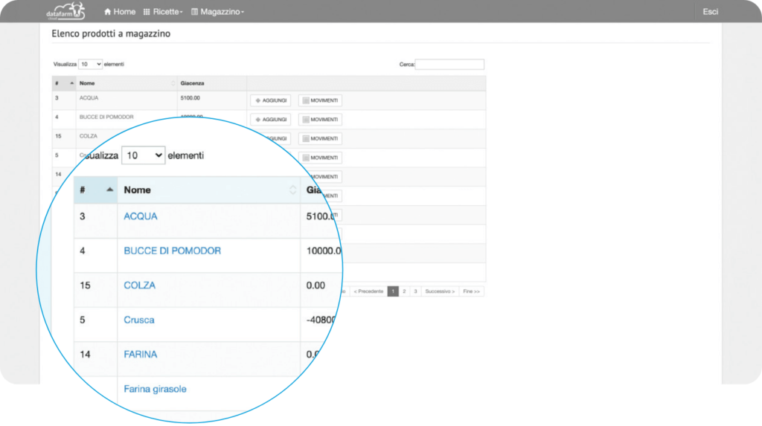Open the FARINA link in magnified view
This screenshot has height=426, width=762.
tap(141, 355)
